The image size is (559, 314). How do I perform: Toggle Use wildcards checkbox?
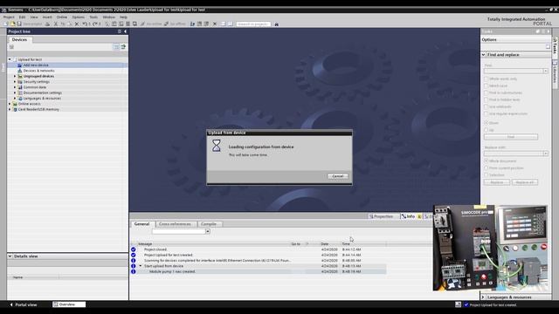click(486, 106)
